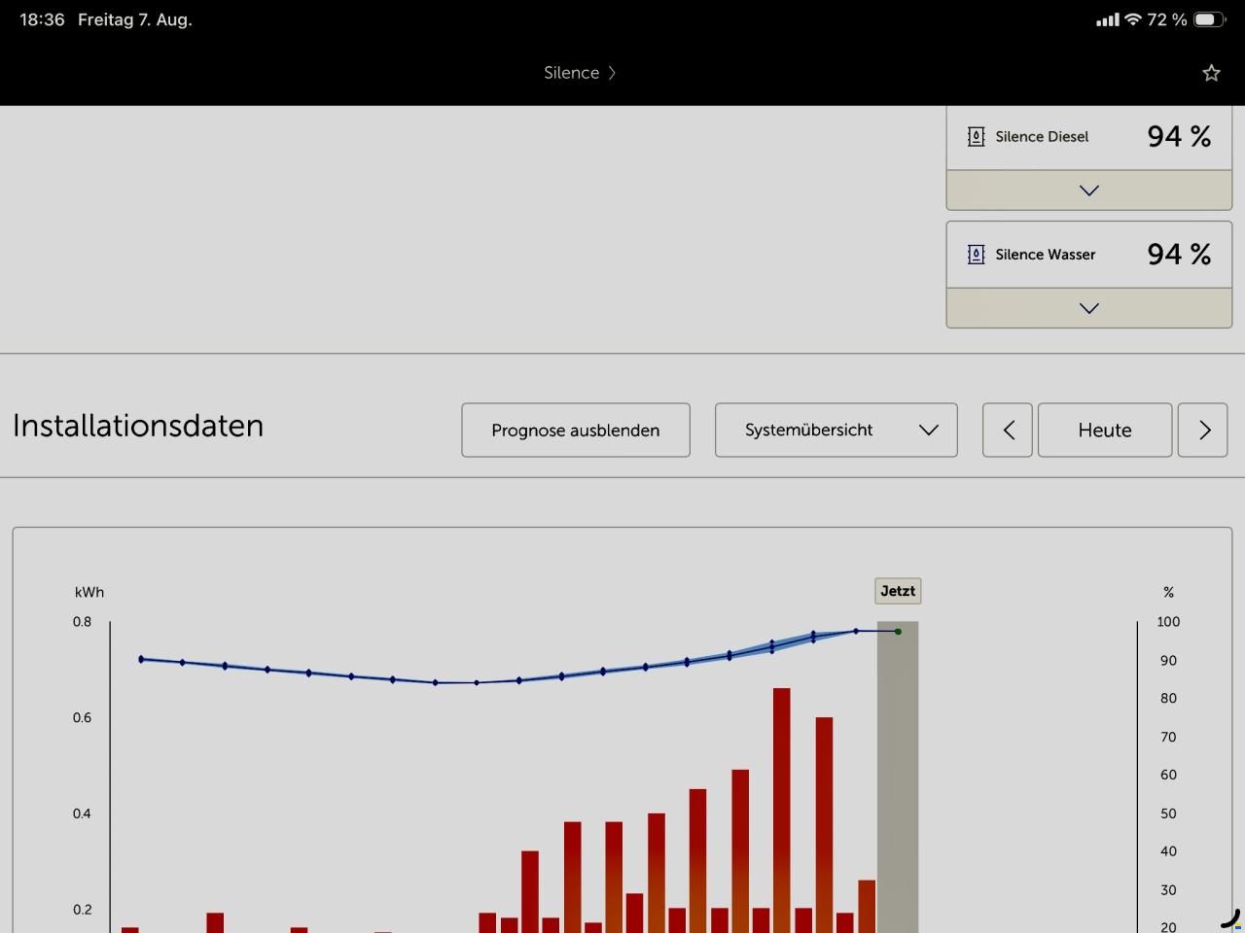Click the favorite star icon
This screenshot has height=933, width=1245.
click(1211, 73)
